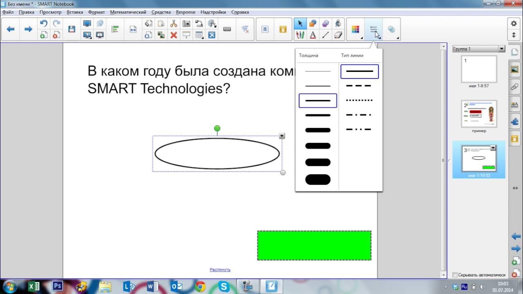
Task: Choose the Select arrow tool
Action: click(x=300, y=24)
